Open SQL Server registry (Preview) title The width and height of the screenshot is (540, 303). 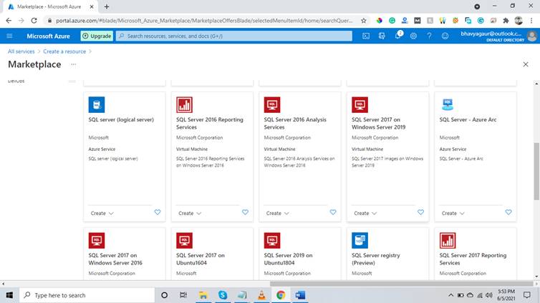(x=376, y=259)
